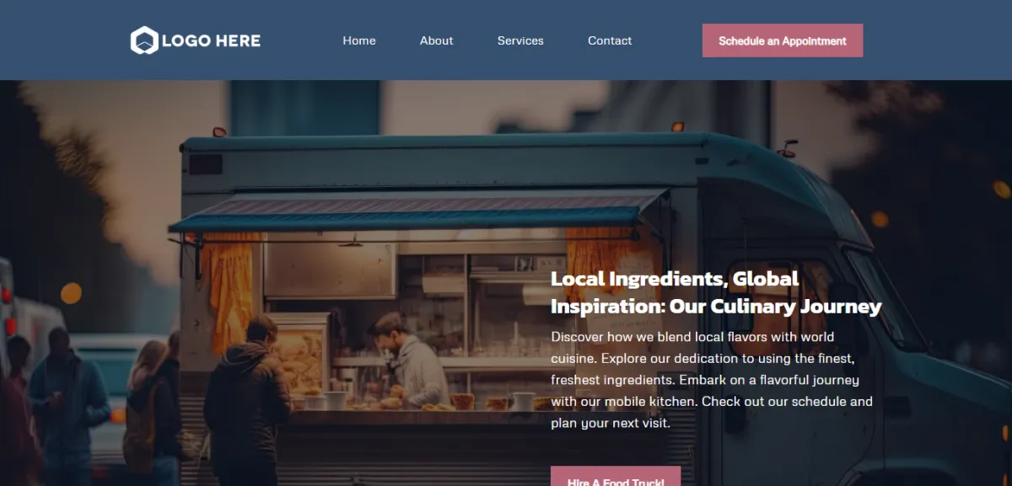Click the Discover how we blend paragraph
The width and height of the screenshot is (1012, 486).
point(712,380)
